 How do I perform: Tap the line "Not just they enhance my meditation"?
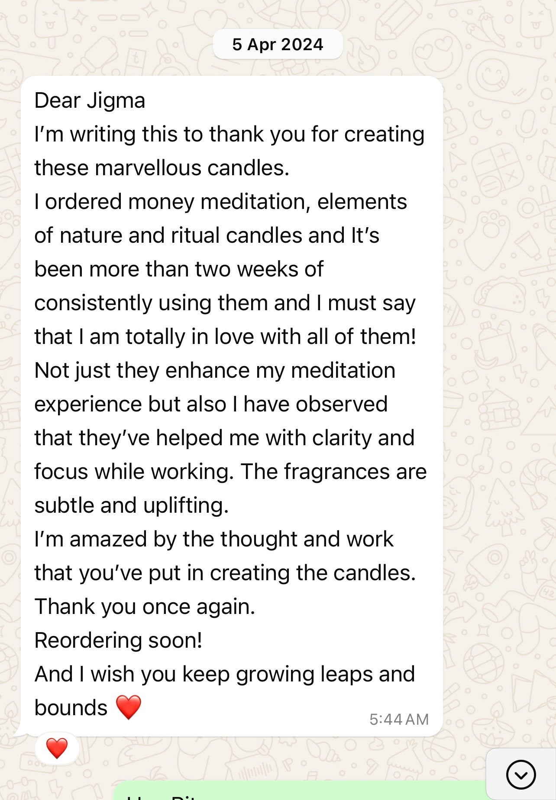coord(214,371)
